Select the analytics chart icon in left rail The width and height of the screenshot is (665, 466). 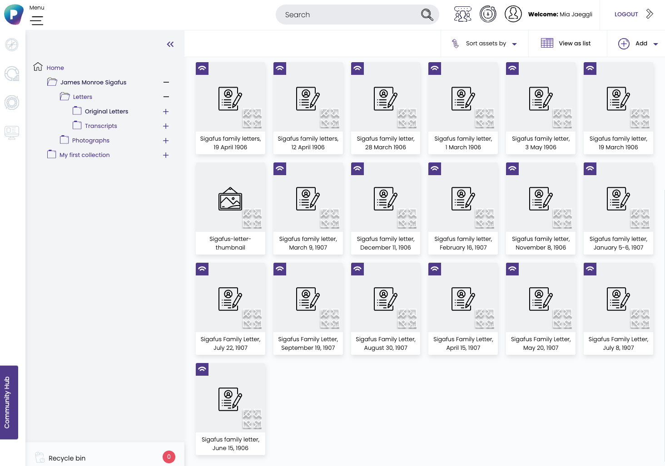coord(12,74)
